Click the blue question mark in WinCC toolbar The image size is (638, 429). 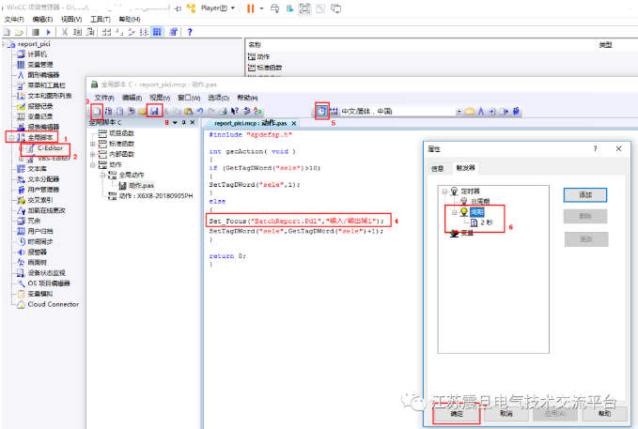tap(189, 32)
